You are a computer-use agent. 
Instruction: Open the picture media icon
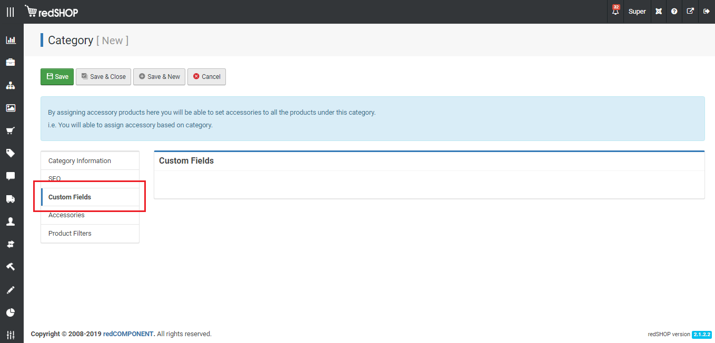[11, 108]
